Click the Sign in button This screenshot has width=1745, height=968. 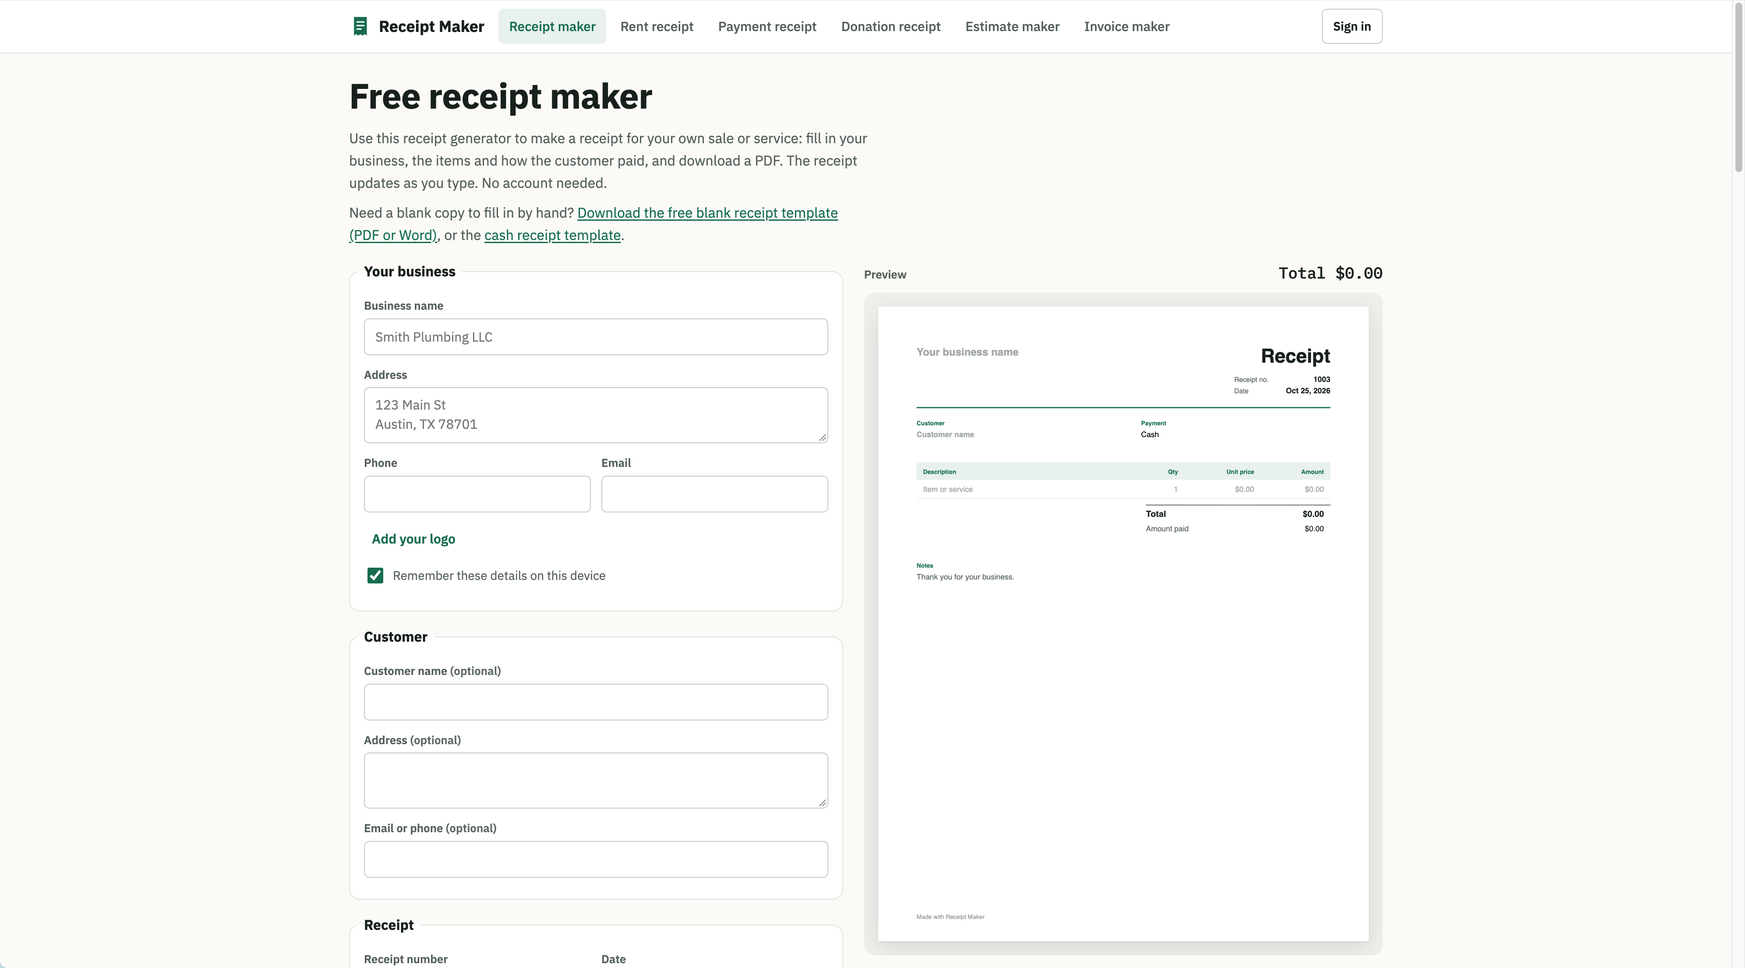(x=1351, y=26)
